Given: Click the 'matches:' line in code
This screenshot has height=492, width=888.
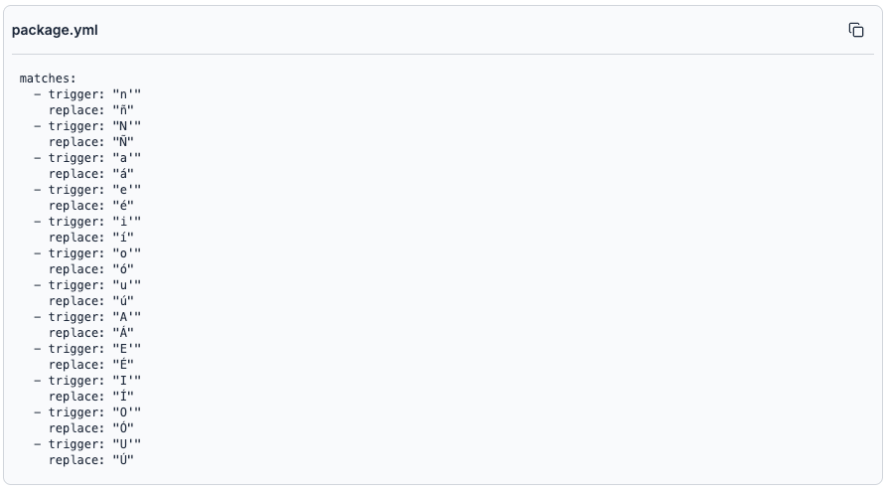Looking at the screenshot, I should coord(48,79).
